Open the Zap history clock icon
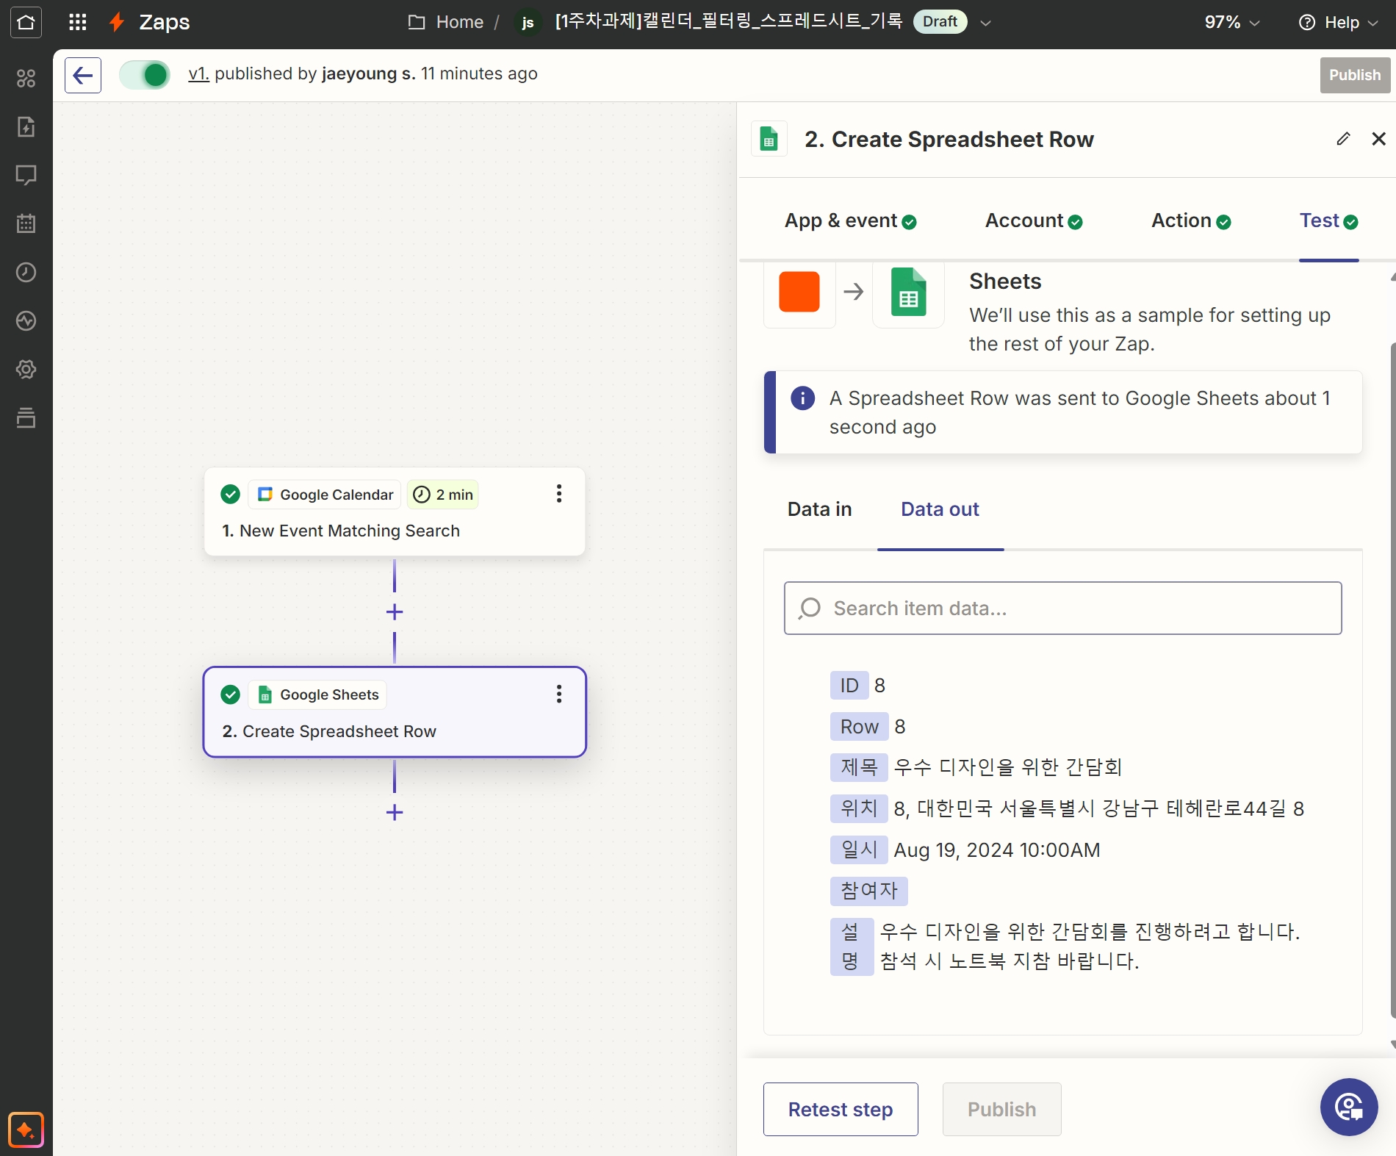1396x1156 pixels. pos(26,272)
